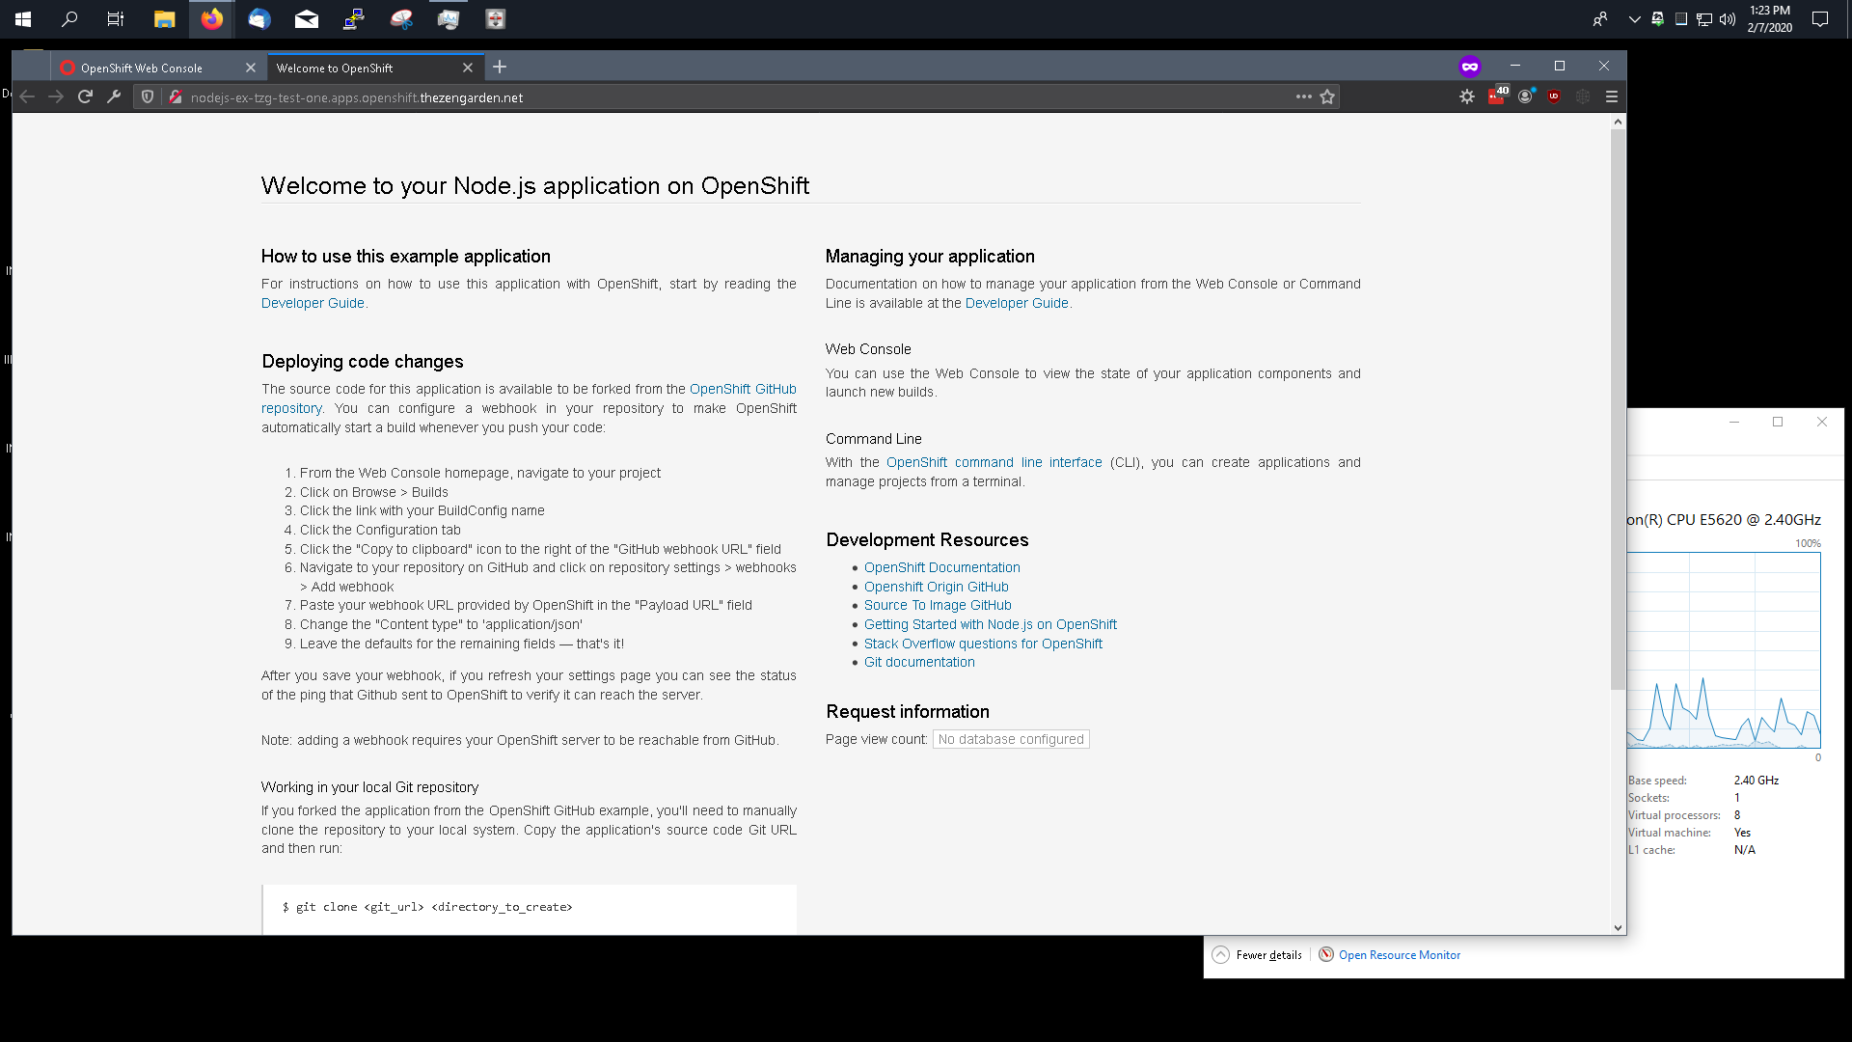1852x1042 pixels.
Task: Open the red extension with 40 badge
Action: coord(1497,96)
